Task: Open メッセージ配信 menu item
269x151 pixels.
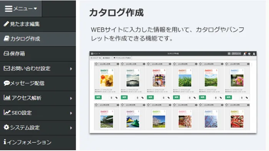Action: coord(38,83)
